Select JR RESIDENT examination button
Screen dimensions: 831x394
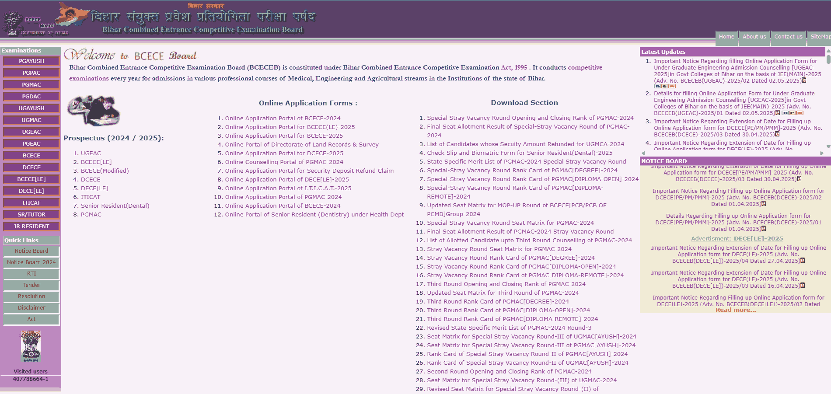click(x=31, y=227)
